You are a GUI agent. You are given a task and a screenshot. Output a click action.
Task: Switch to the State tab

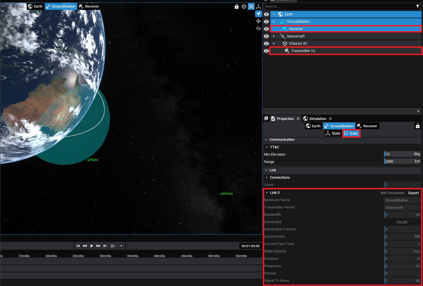pyautogui.click(x=333, y=133)
